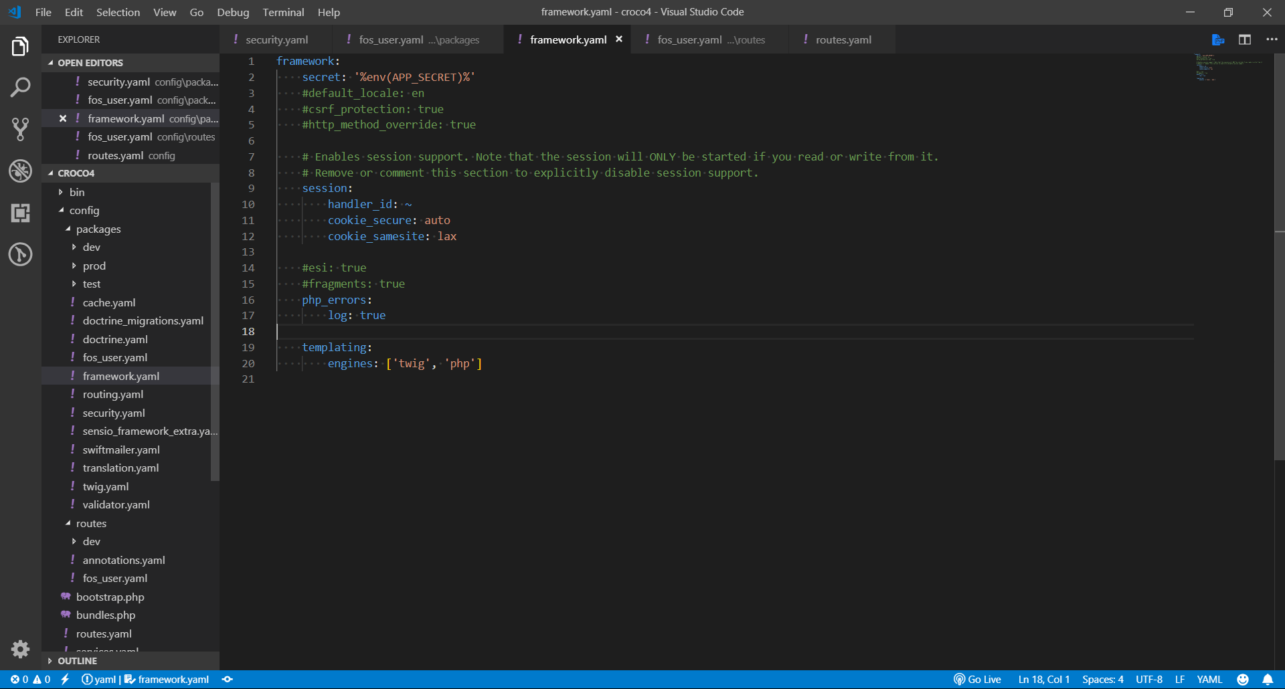Change the LF end of line sequence
Screen dimensions: 1285x689
pyautogui.click(x=1180, y=680)
